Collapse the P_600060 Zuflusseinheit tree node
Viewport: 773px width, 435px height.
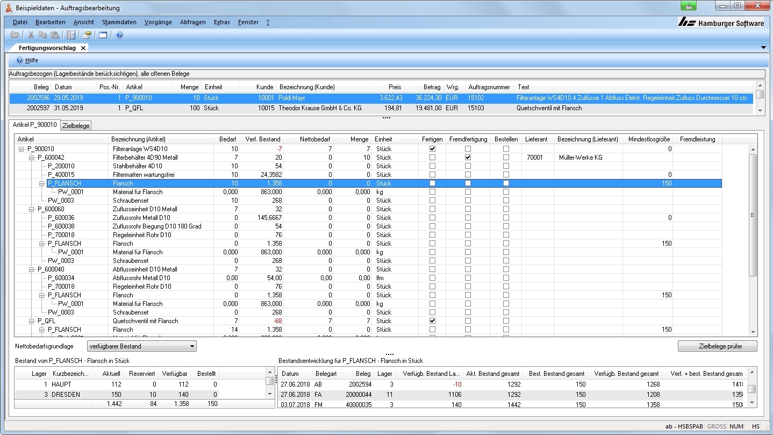(32, 209)
